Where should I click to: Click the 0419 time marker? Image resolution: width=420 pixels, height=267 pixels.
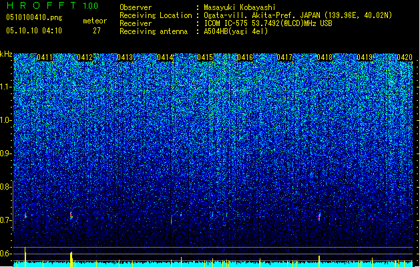pyautogui.click(x=365, y=57)
